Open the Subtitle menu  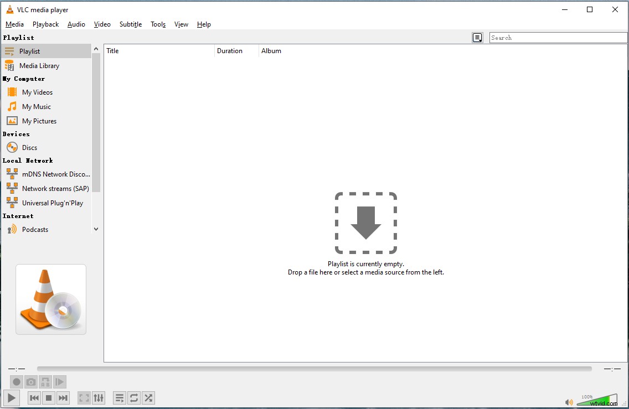(x=130, y=24)
